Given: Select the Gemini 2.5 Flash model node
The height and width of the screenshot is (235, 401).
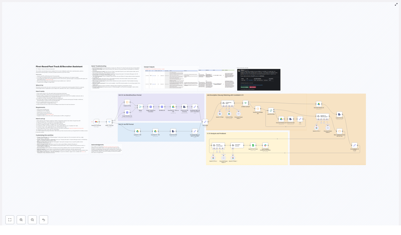Looking at the screenshot, I should coord(220,114).
